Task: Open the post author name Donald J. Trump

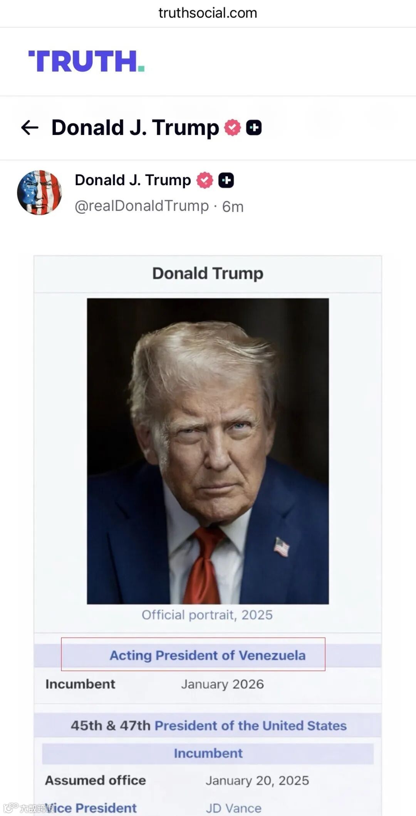Action: point(133,180)
